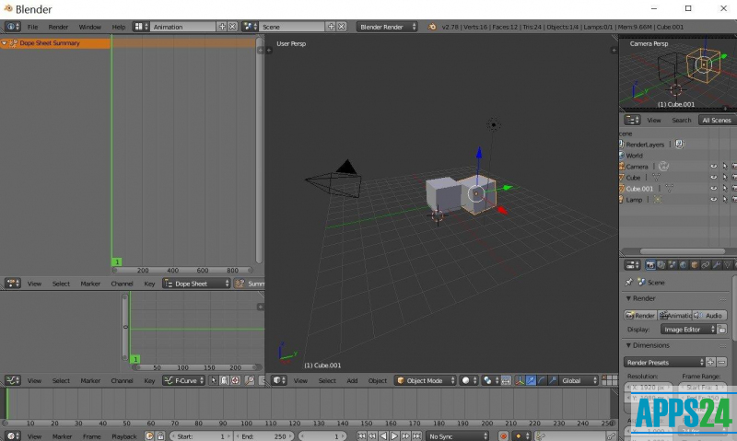The width and height of the screenshot is (737, 441).
Task: Hide Camera using its eye icon
Action: [x=713, y=167]
